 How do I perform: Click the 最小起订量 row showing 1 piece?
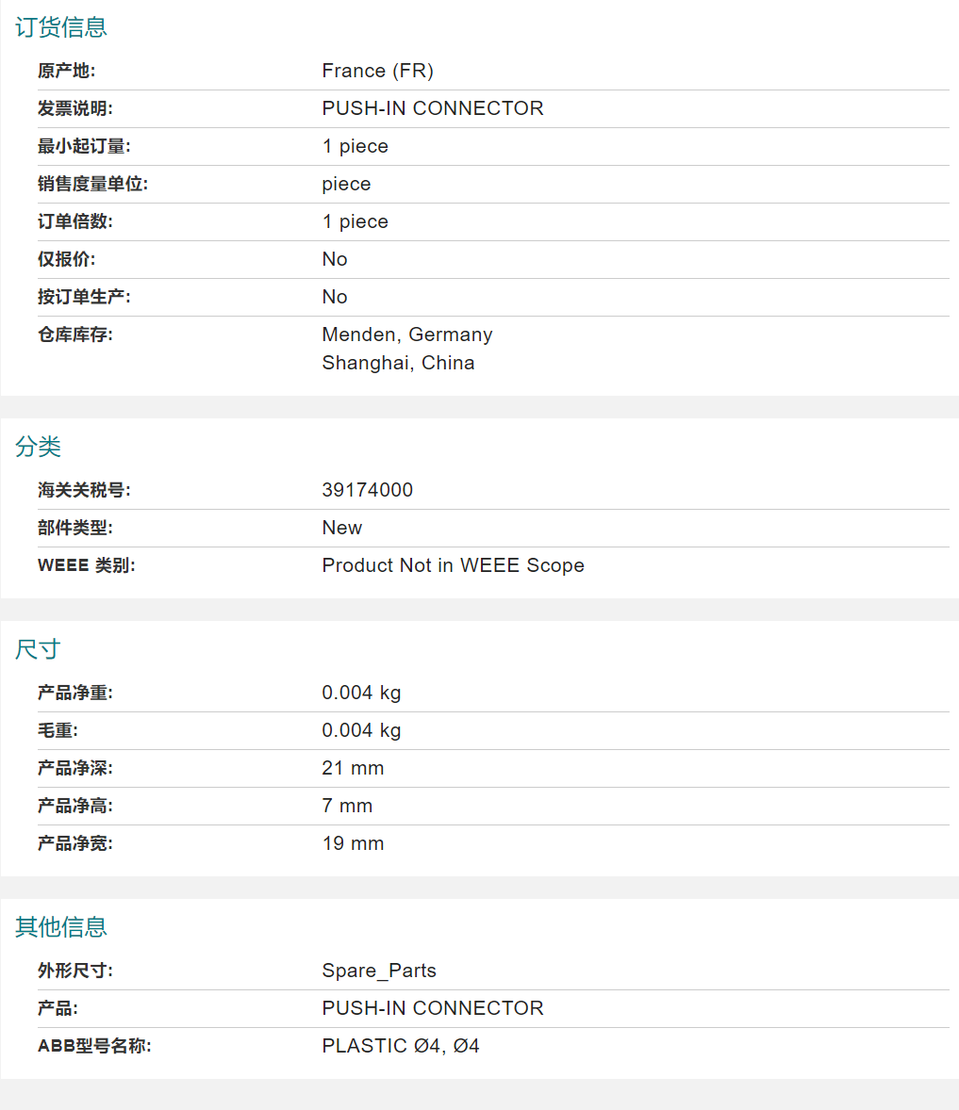tap(355, 146)
